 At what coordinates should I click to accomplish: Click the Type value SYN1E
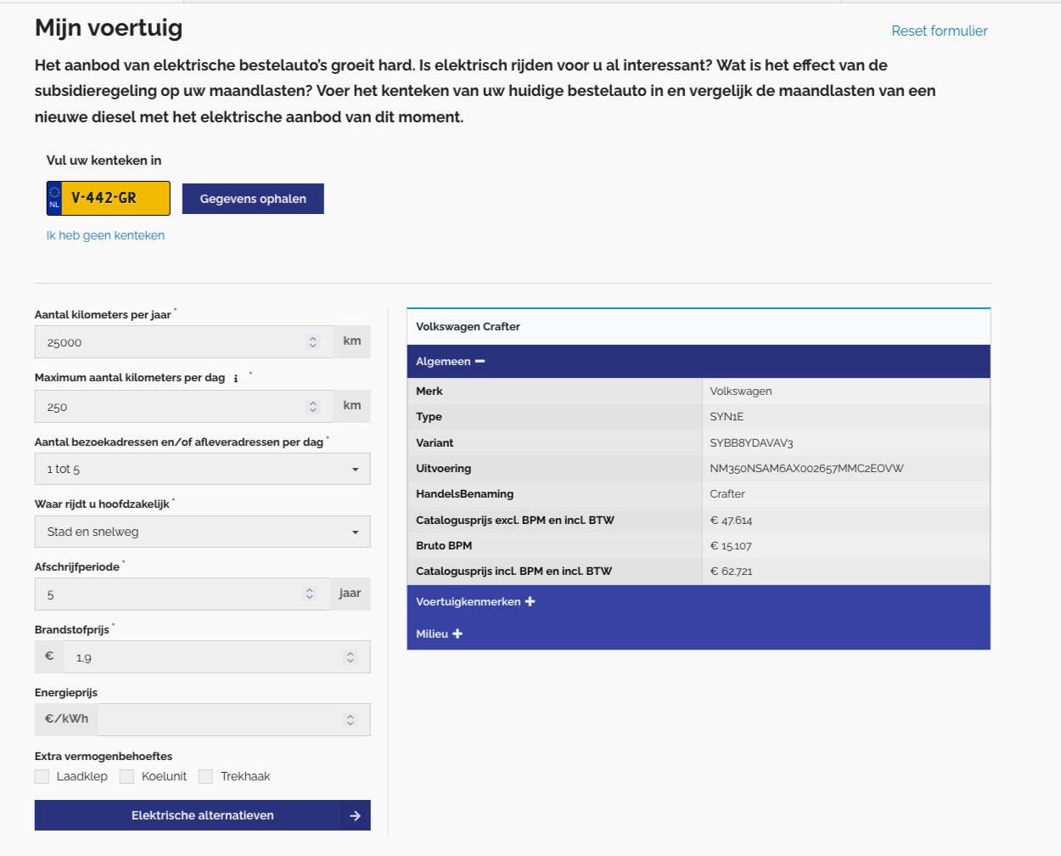(x=727, y=416)
